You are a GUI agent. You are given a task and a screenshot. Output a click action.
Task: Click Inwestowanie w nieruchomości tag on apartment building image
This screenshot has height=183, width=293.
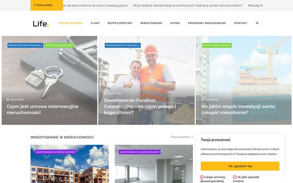click(x=55, y=152)
